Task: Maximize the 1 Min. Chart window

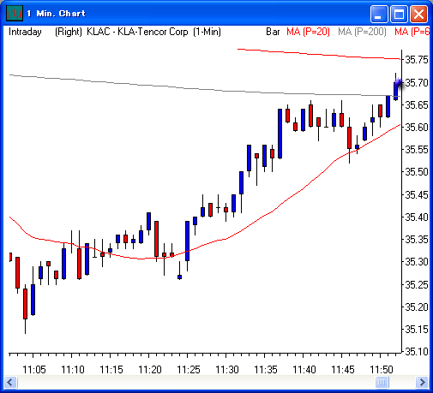Action: [399, 14]
